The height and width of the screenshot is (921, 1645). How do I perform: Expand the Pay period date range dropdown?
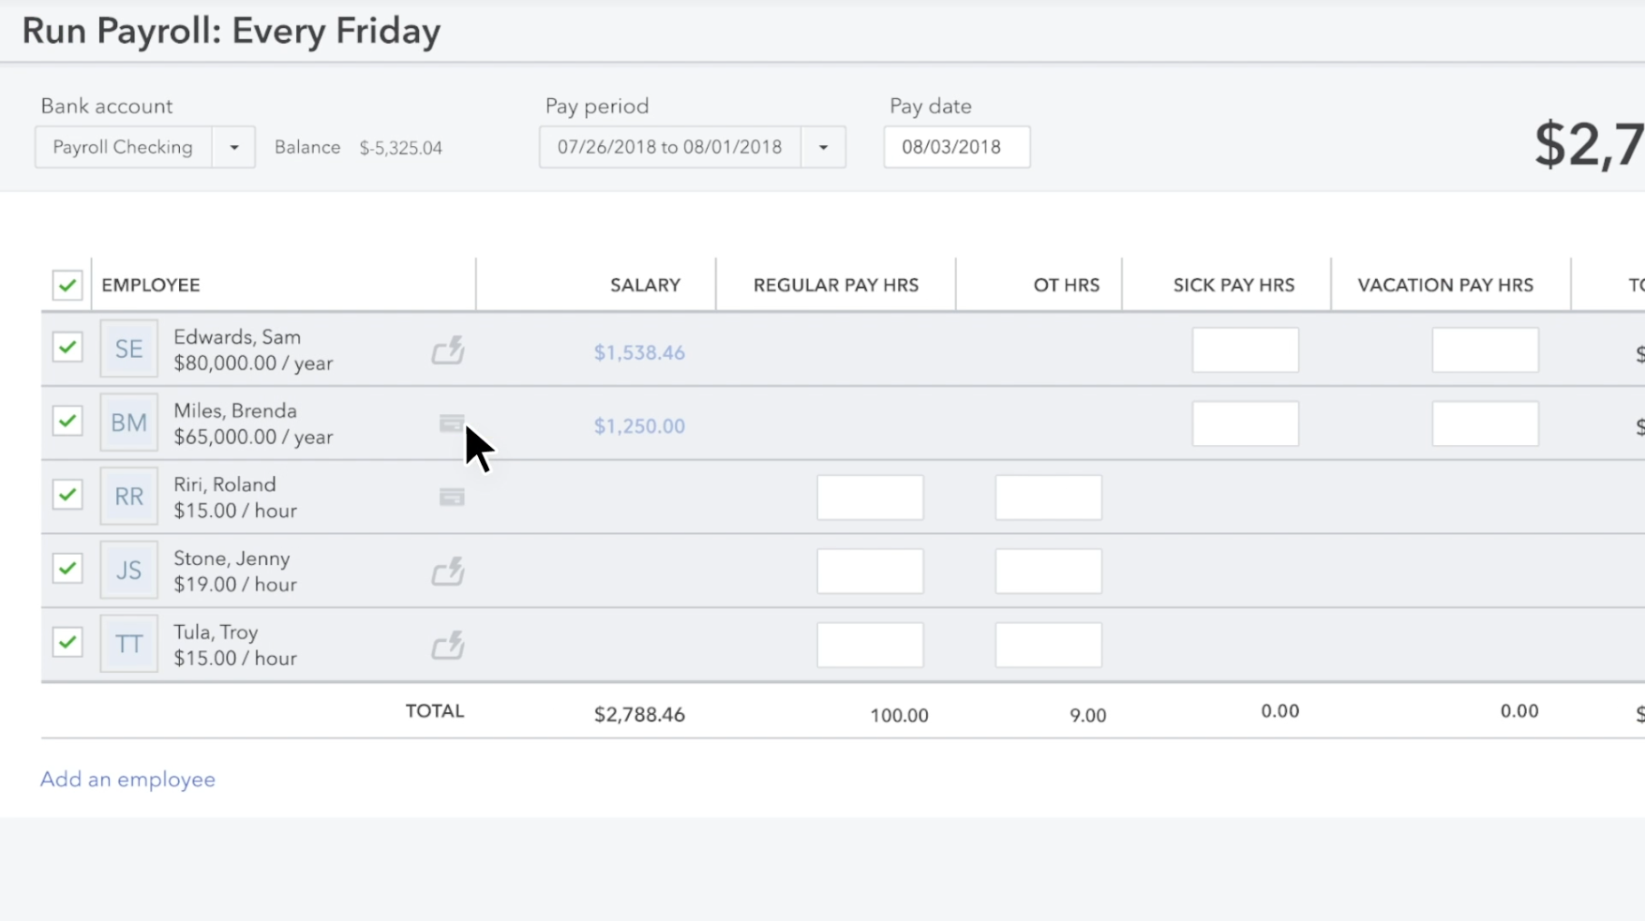point(823,147)
